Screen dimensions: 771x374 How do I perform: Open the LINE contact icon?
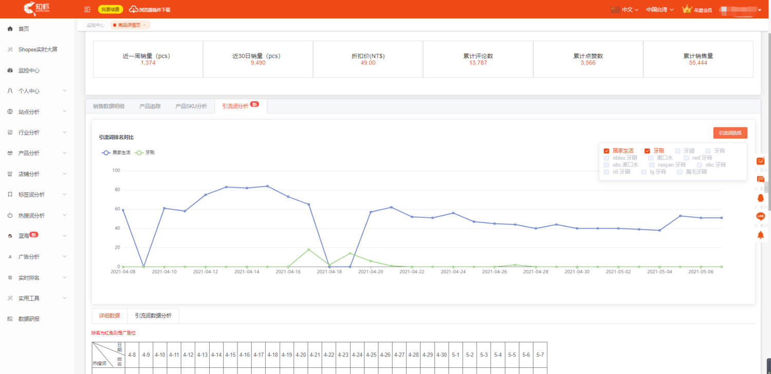coord(761,216)
